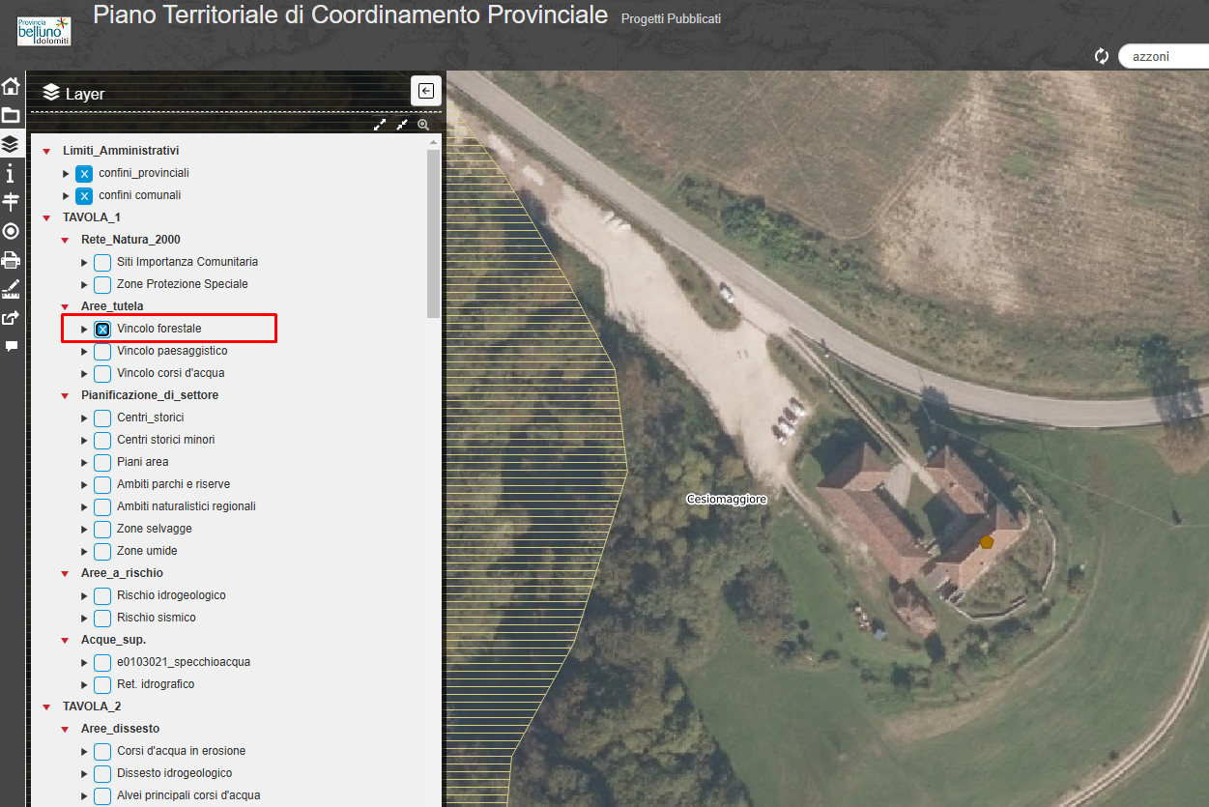This screenshot has height=807, width=1209.
Task: Click the Piano Territoriale di Coordinamento Provinciale title
Action: click(x=351, y=14)
